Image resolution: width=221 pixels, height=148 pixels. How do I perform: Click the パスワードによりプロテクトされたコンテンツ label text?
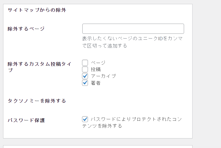tap(132, 123)
